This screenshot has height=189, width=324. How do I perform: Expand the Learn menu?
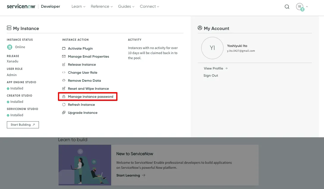point(78,7)
